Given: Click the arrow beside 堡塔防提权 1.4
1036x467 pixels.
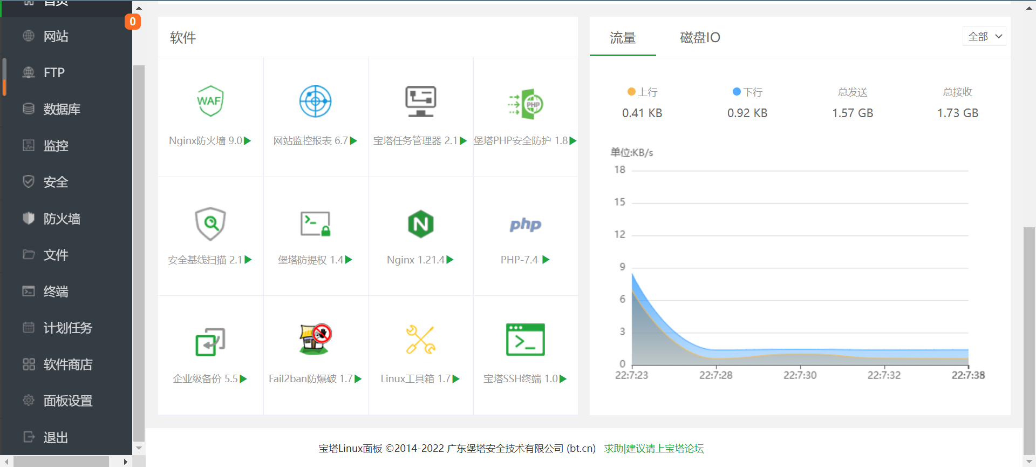Looking at the screenshot, I should click(349, 260).
